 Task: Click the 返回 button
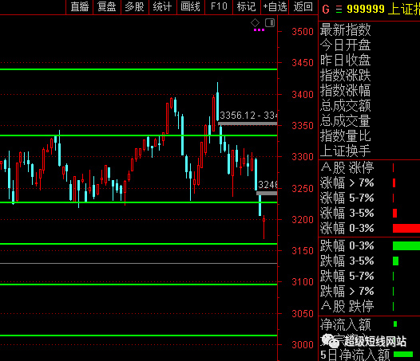[x=303, y=7]
